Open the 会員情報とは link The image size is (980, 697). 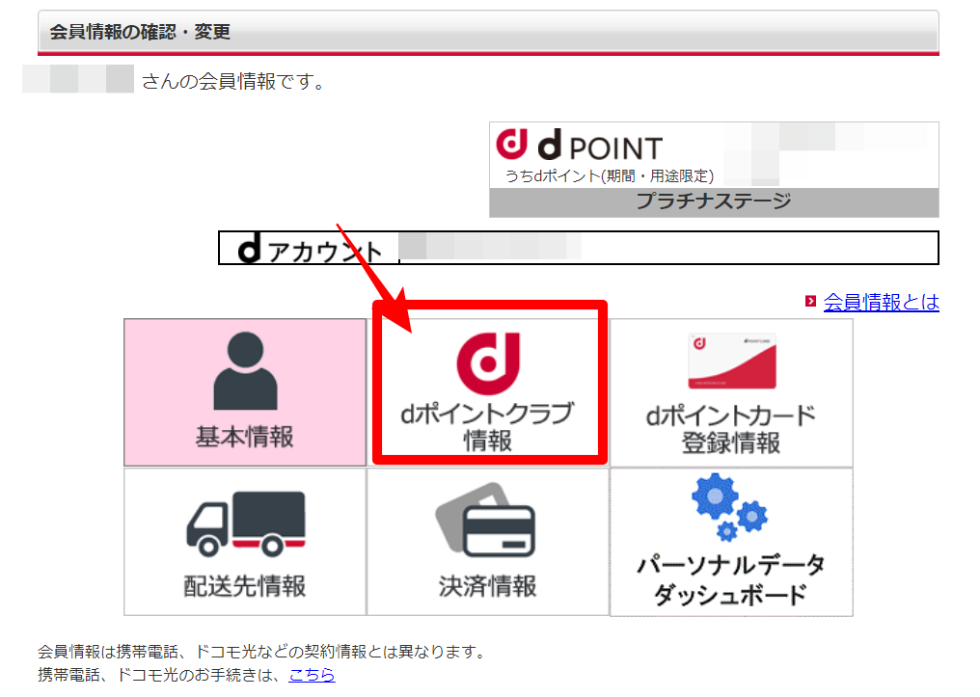click(882, 303)
